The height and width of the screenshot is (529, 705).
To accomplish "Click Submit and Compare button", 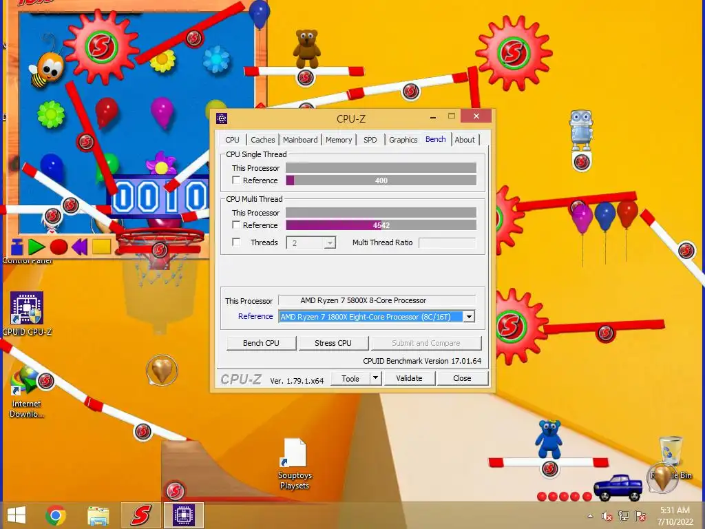I will point(425,343).
